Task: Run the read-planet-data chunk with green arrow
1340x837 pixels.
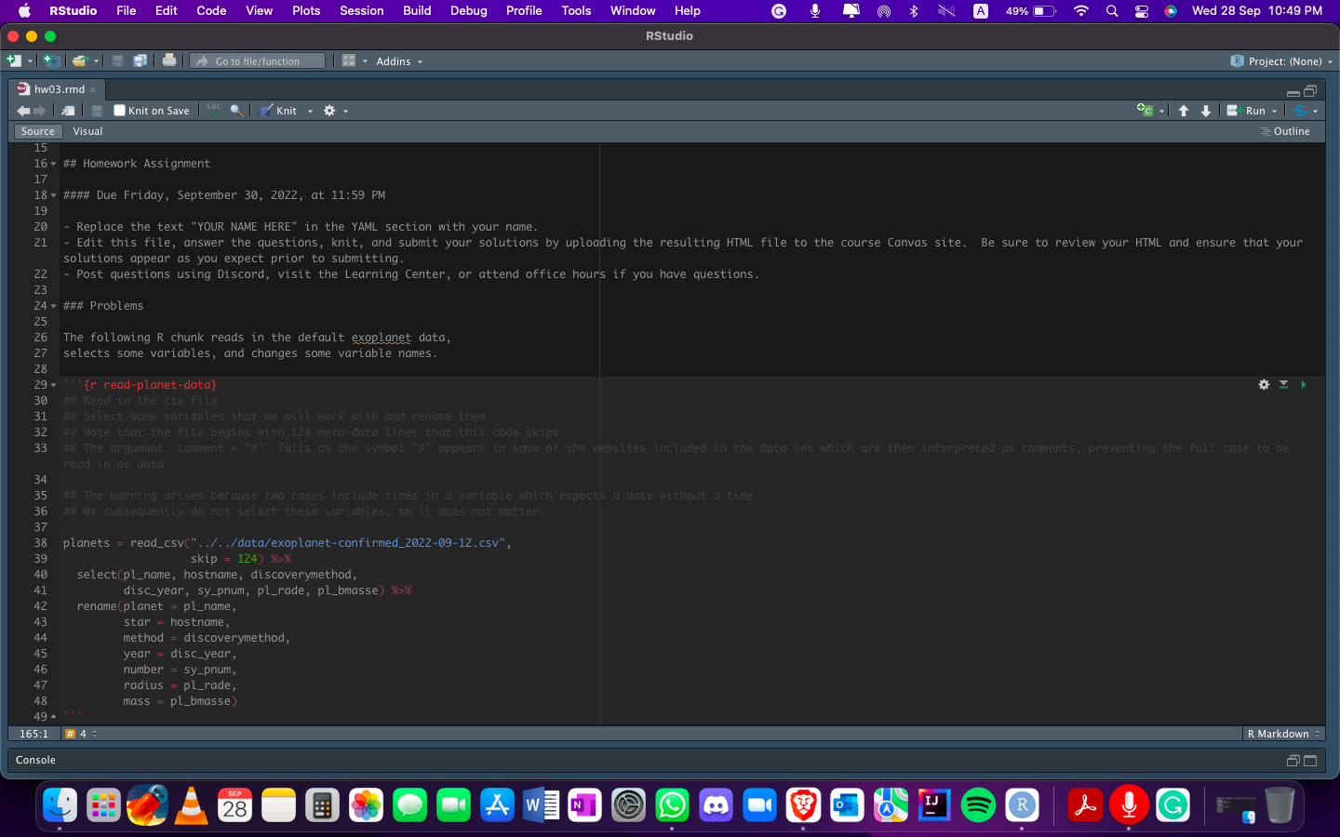Action: (x=1303, y=385)
